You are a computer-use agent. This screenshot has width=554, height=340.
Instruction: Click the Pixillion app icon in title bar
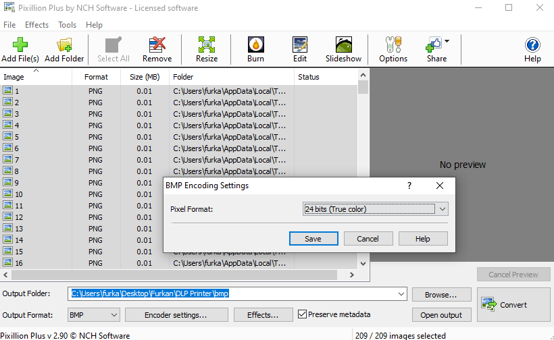point(9,7)
